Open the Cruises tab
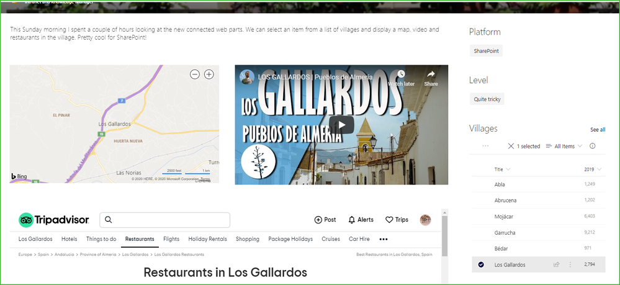The image size is (620, 285). tap(331, 239)
